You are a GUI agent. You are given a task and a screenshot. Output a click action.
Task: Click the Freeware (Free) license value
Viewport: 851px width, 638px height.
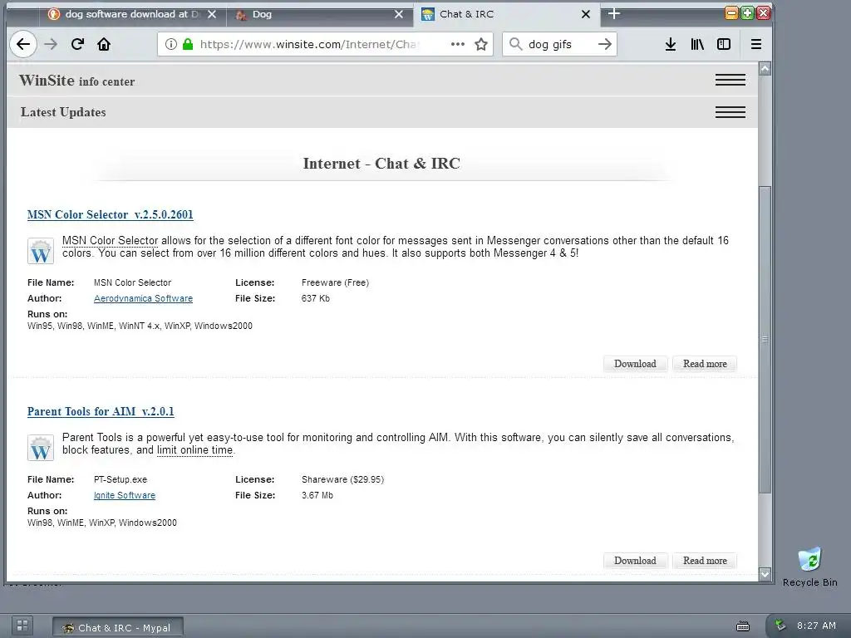pyautogui.click(x=335, y=282)
